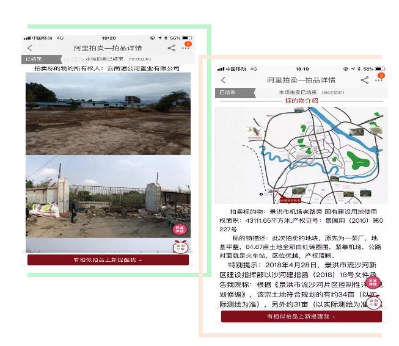The height and width of the screenshot is (346, 399).
Task: Tap '已结束' status tag in left phone
Action: 41,59
